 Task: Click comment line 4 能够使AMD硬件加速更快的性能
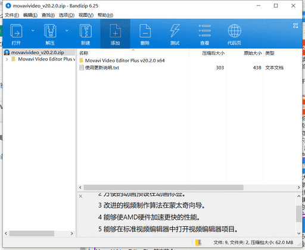149,217
